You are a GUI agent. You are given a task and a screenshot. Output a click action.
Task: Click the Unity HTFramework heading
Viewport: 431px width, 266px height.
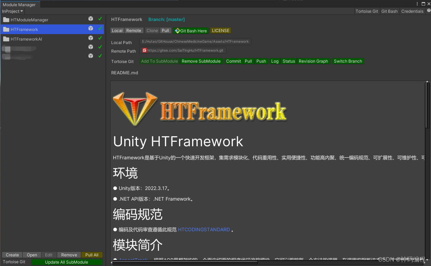(178, 141)
